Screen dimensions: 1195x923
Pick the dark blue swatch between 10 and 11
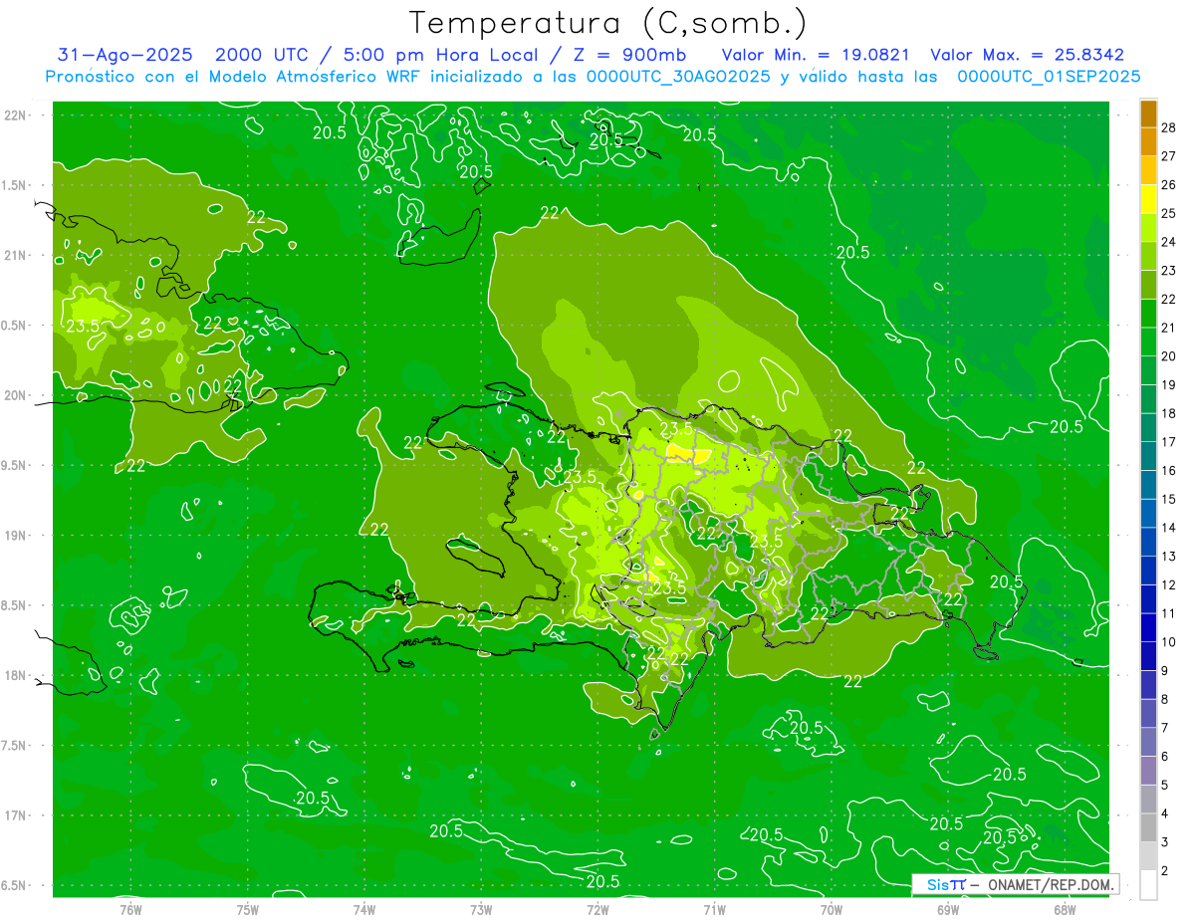[x=1148, y=628]
